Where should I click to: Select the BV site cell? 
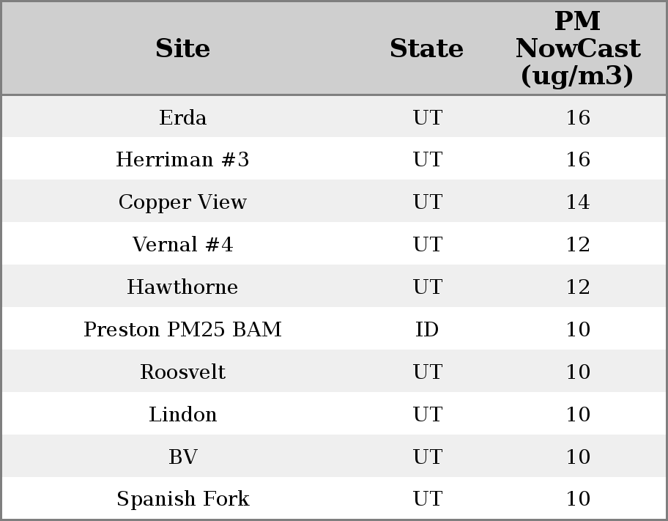[182, 457]
